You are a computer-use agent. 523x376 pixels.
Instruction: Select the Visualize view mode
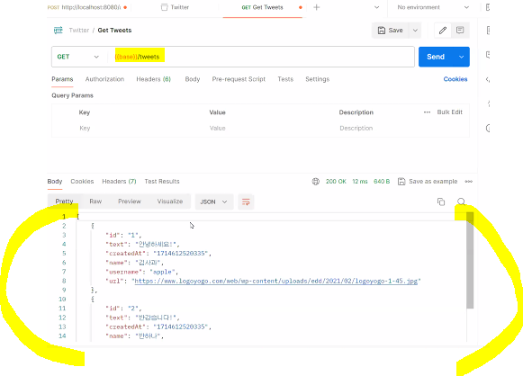(x=170, y=201)
